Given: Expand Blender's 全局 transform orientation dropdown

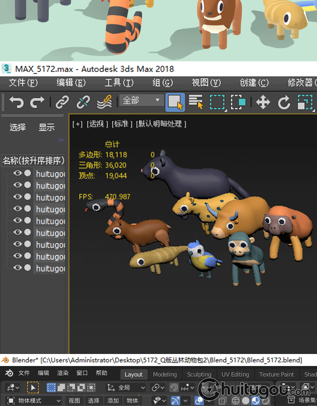Looking at the screenshot, I should coord(126,387).
